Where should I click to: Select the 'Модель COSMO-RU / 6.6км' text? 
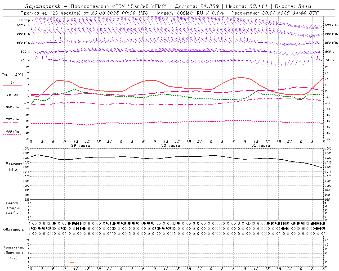point(191,13)
